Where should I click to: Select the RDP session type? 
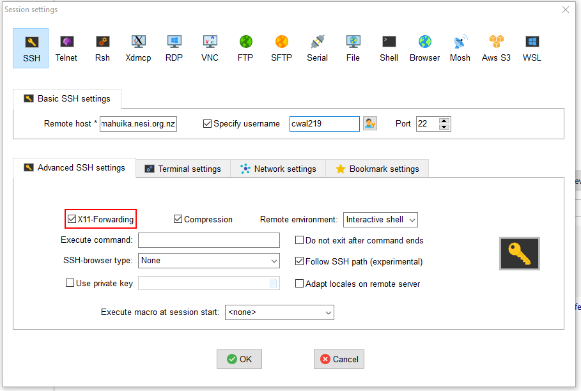click(174, 48)
